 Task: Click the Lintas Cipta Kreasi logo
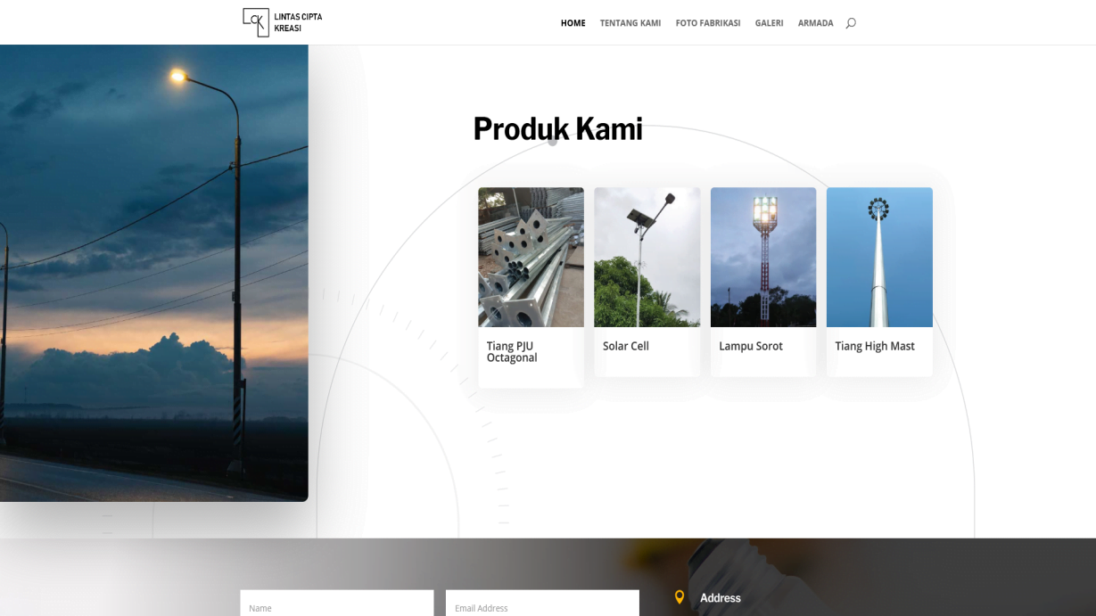283,22
